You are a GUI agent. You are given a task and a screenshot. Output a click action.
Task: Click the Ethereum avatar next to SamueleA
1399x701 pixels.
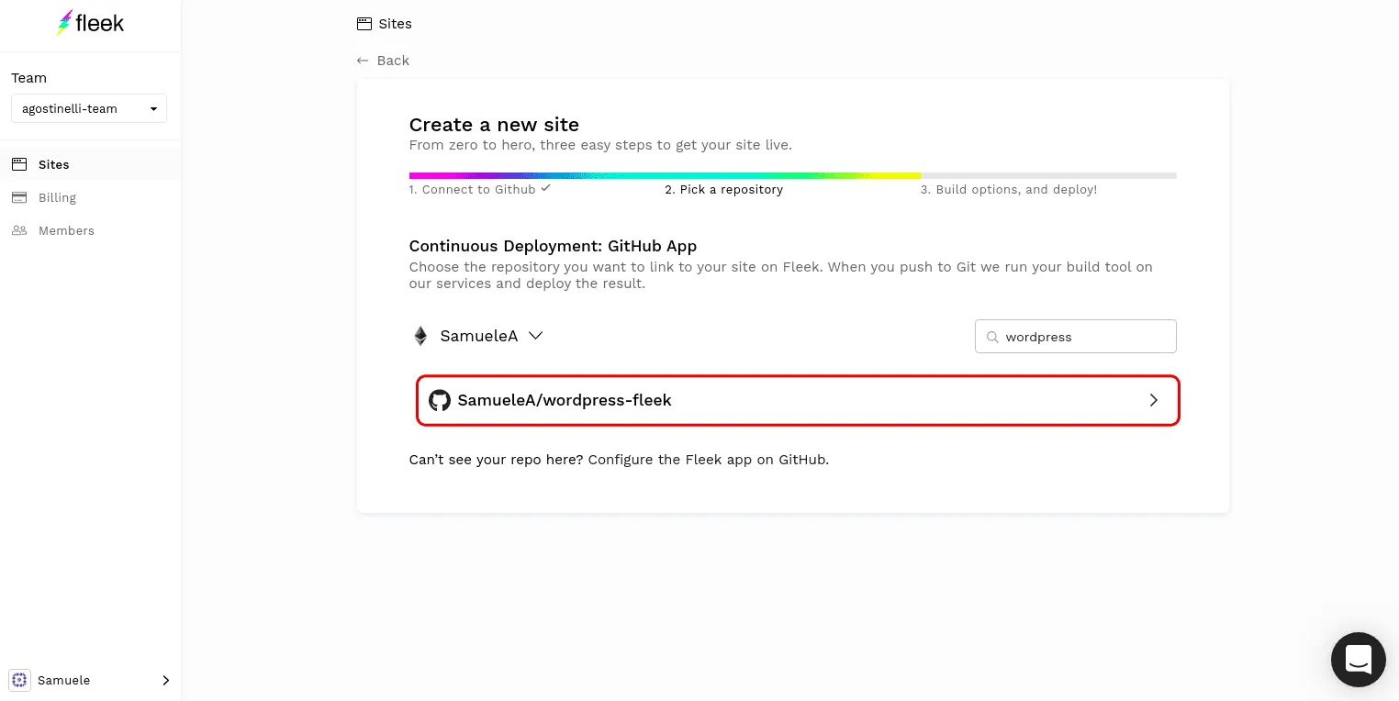click(x=420, y=336)
